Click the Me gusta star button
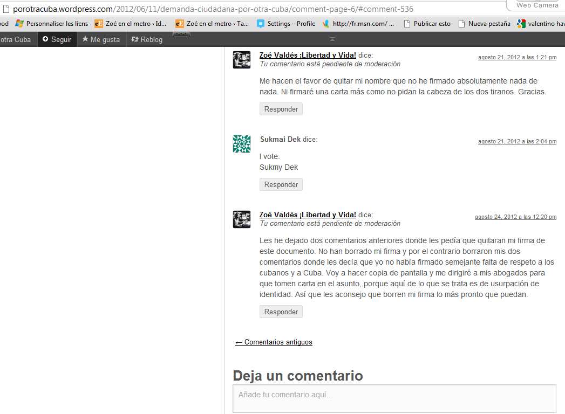Viewport: 565px width, 414px height. 101,39
